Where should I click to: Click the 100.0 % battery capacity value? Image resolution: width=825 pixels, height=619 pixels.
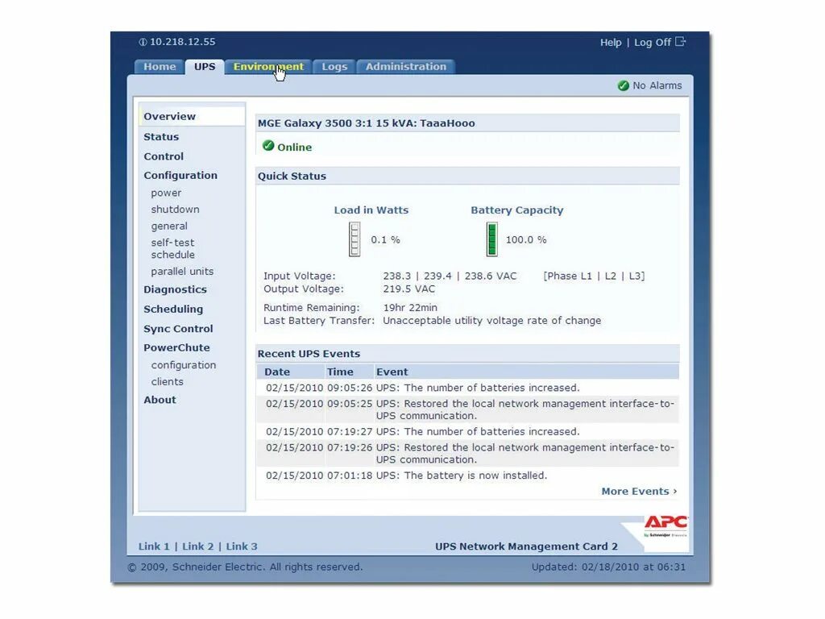[526, 240]
